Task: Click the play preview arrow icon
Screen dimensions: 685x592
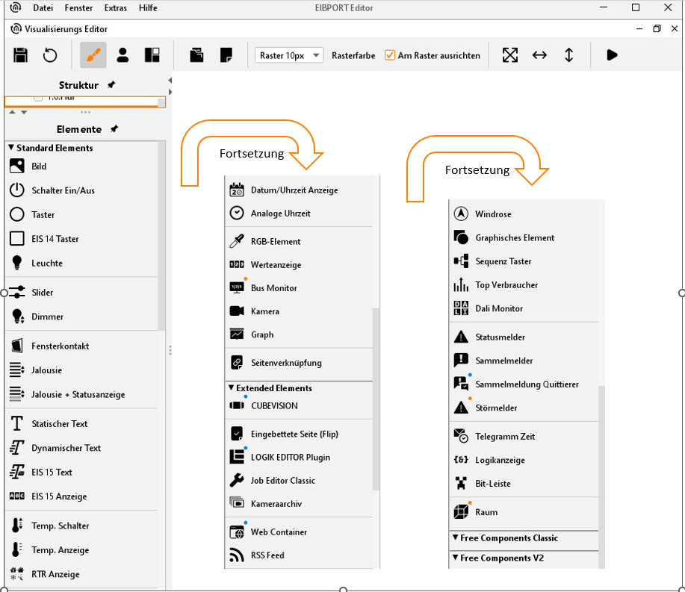Action: click(612, 55)
